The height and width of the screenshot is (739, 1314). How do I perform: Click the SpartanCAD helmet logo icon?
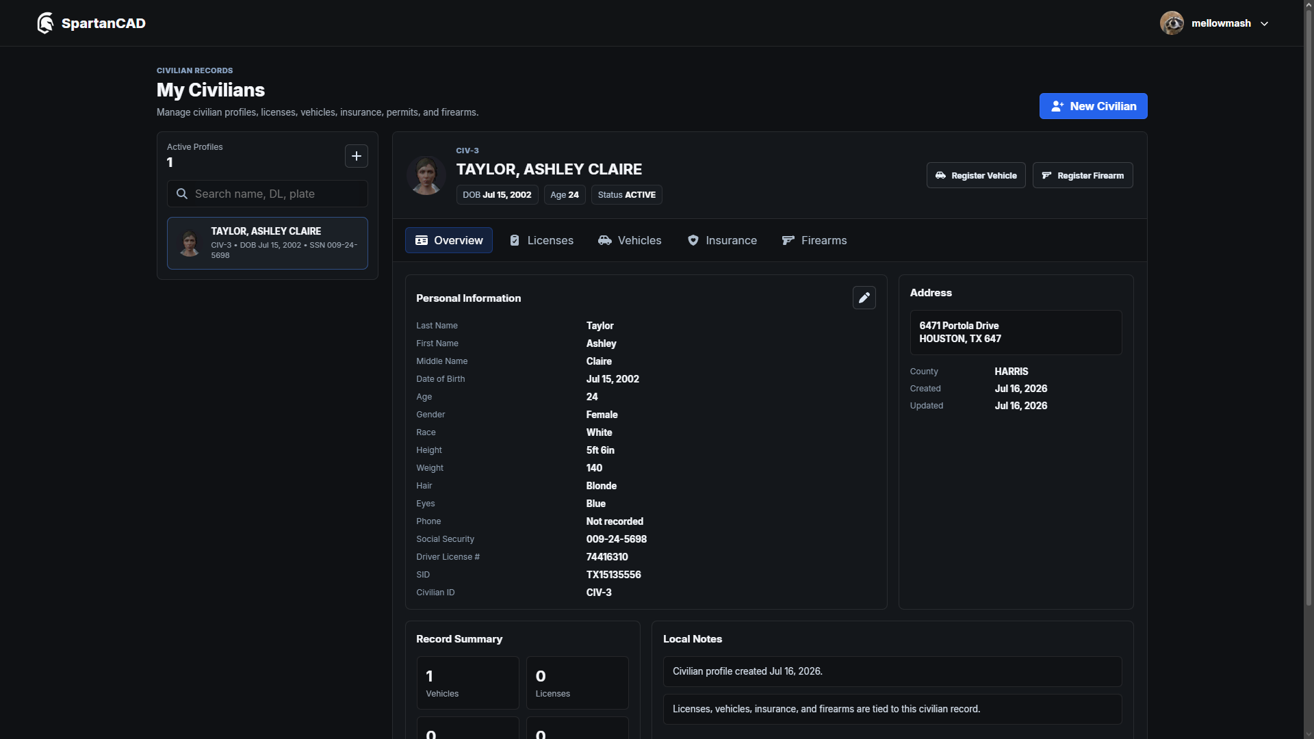pyautogui.click(x=45, y=23)
